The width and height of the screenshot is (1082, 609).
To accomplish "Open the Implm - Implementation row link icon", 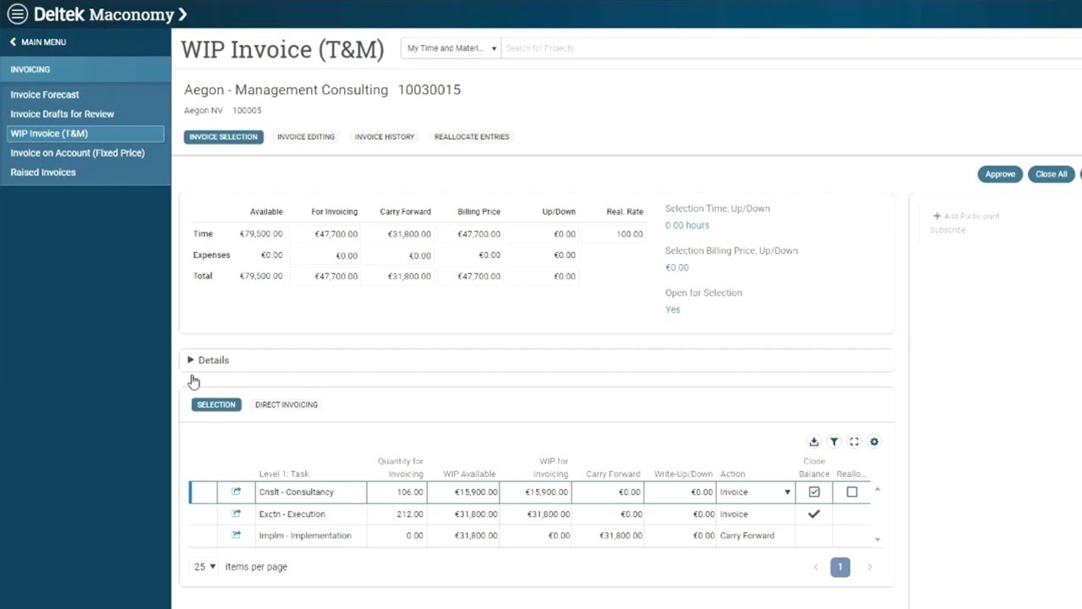I will tap(237, 535).
